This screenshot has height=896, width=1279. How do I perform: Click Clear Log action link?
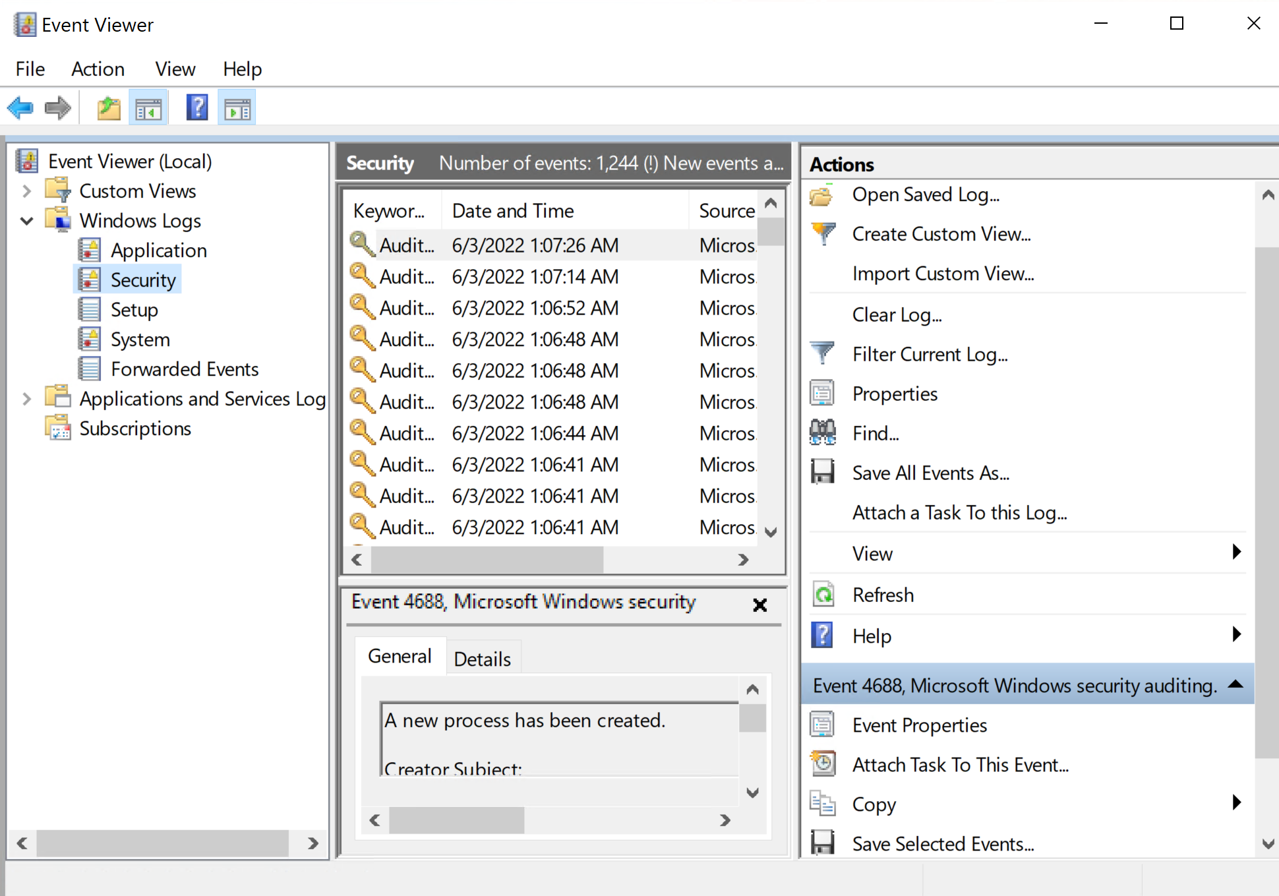[897, 314]
